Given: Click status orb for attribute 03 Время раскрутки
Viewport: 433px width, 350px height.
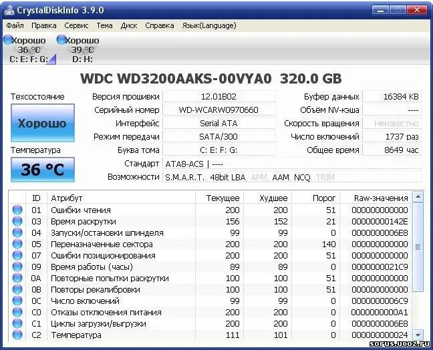Looking at the screenshot, I should tap(17, 221).
